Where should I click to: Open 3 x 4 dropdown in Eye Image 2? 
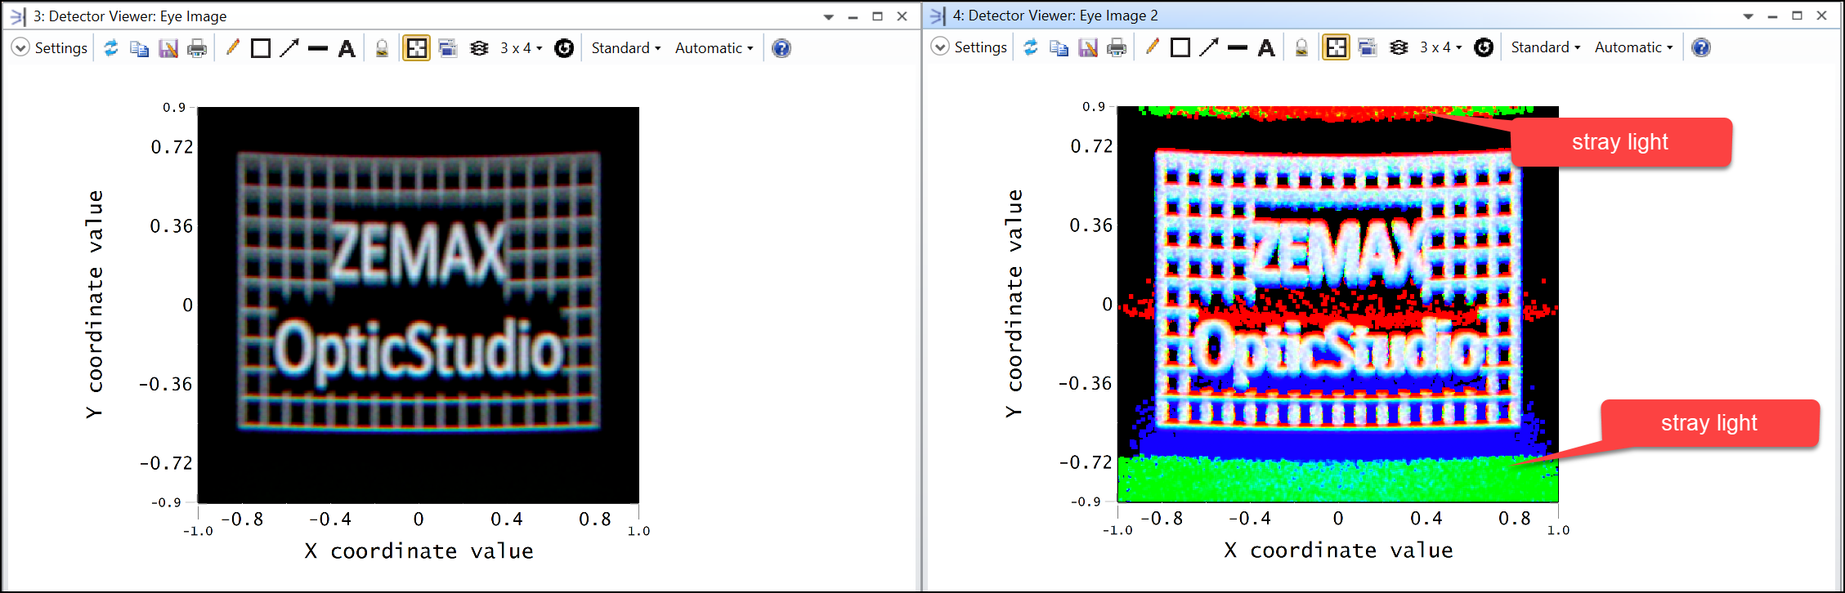[1441, 47]
